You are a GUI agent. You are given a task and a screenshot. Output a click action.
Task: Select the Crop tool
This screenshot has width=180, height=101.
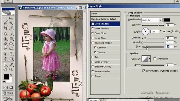coord(5,28)
